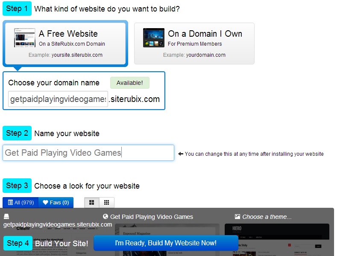The width and height of the screenshot is (349, 256).
Task: Click the Available! status badge
Action: (x=130, y=83)
